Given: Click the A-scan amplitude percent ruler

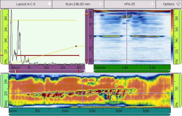Looking at the screenshot, I should coord(6,37).
